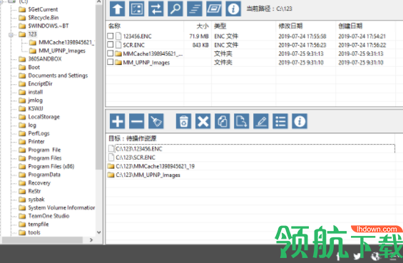Select MMCache1398945621_ subfolder in tree
Viewport: 403px width, 263px height.
(66, 42)
